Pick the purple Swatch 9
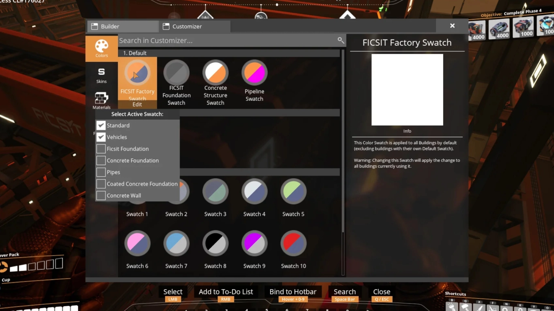Image resolution: width=554 pixels, height=311 pixels. [x=254, y=243]
